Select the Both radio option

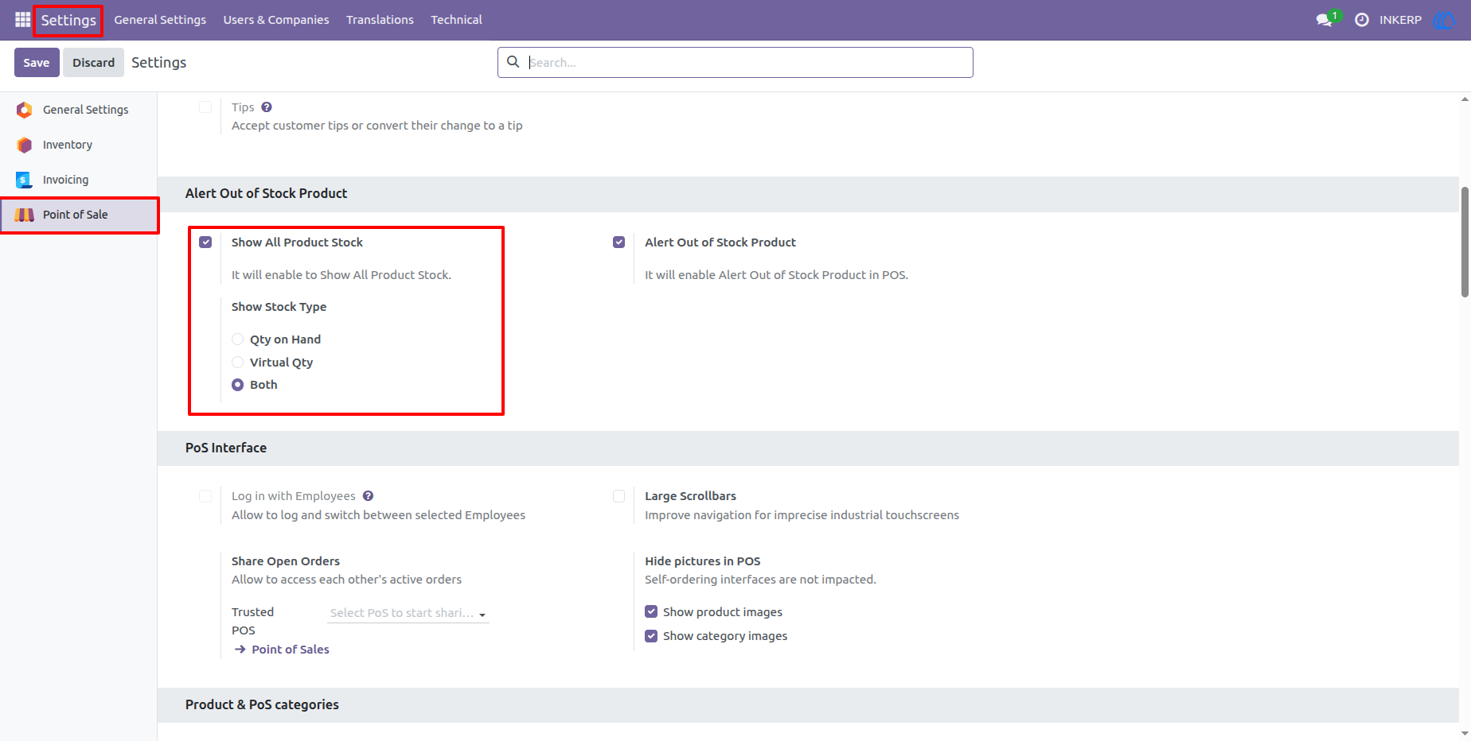click(x=237, y=385)
